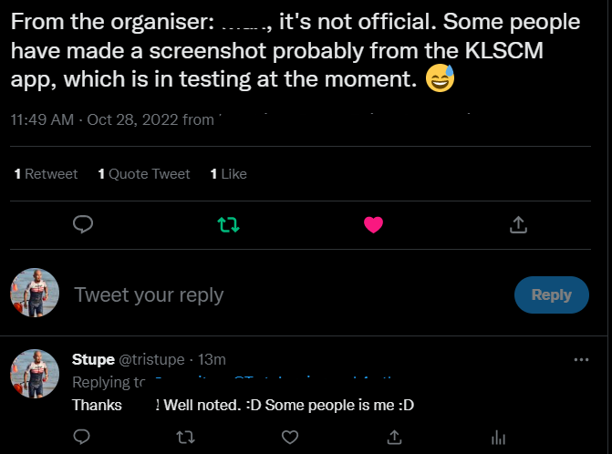
Task: Retweet Stupe's reply
Action: (185, 438)
